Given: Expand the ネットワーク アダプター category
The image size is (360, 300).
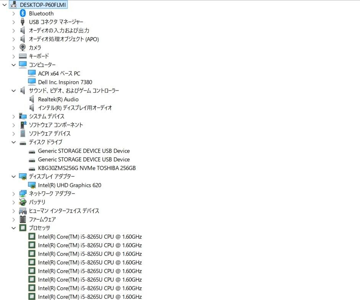Looking at the screenshot, I should [x=13, y=194].
